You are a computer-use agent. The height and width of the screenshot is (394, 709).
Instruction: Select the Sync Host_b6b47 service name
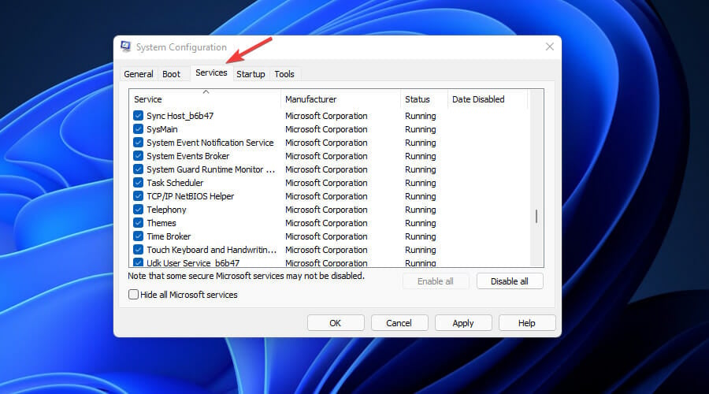(180, 116)
